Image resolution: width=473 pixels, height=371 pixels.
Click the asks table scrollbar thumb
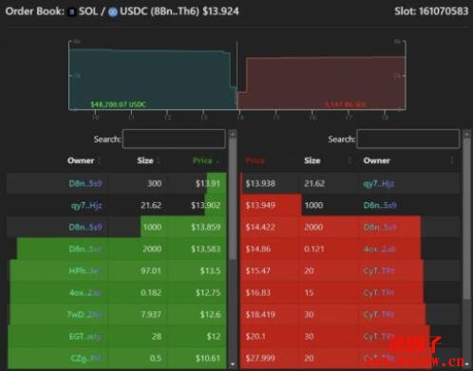pyautogui.click(x=466, y=218)
